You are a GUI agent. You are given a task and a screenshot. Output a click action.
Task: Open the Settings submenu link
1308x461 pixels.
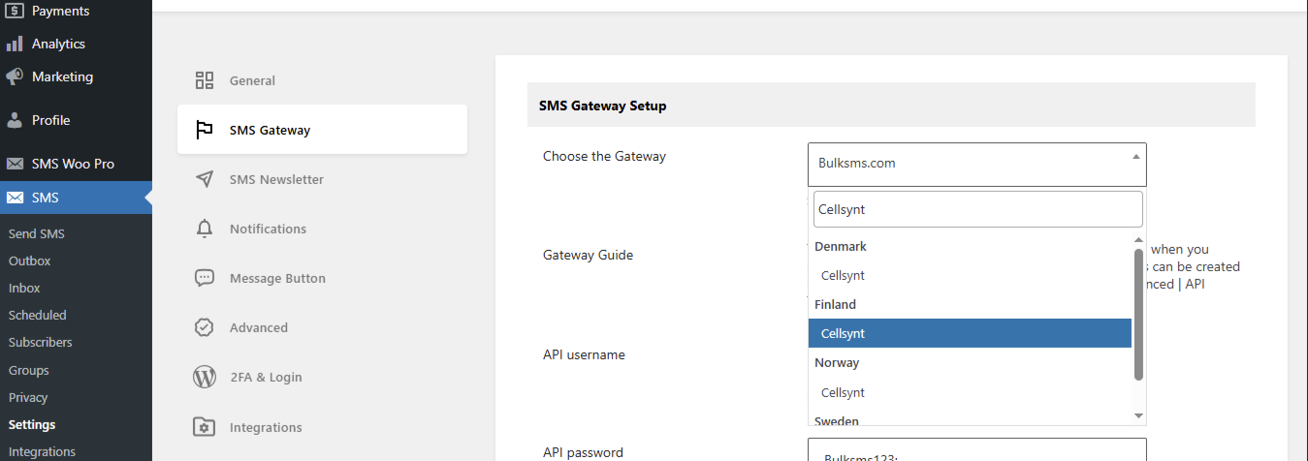point(32,424)
